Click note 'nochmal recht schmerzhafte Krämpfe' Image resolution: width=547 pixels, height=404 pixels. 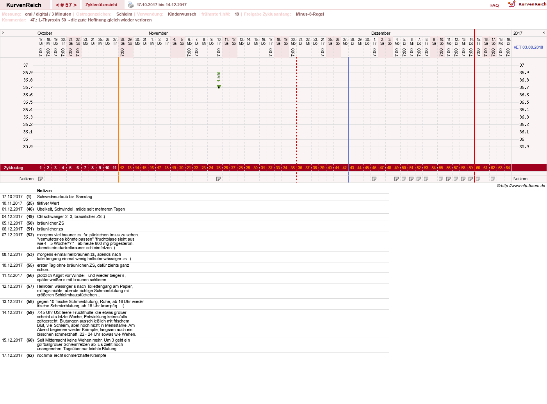pos(71,355)
